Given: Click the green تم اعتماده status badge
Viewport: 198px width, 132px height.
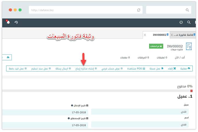Looking at the screenshot, I should click(x=156, y=46).
